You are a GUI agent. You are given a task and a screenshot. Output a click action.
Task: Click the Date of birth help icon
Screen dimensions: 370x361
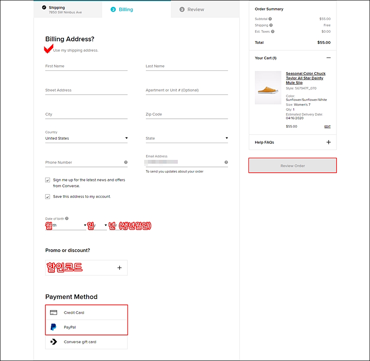tap(67, 218)
